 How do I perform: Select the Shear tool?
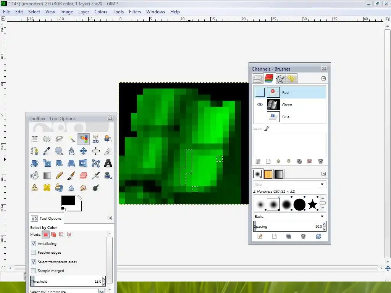coord(59,163)
